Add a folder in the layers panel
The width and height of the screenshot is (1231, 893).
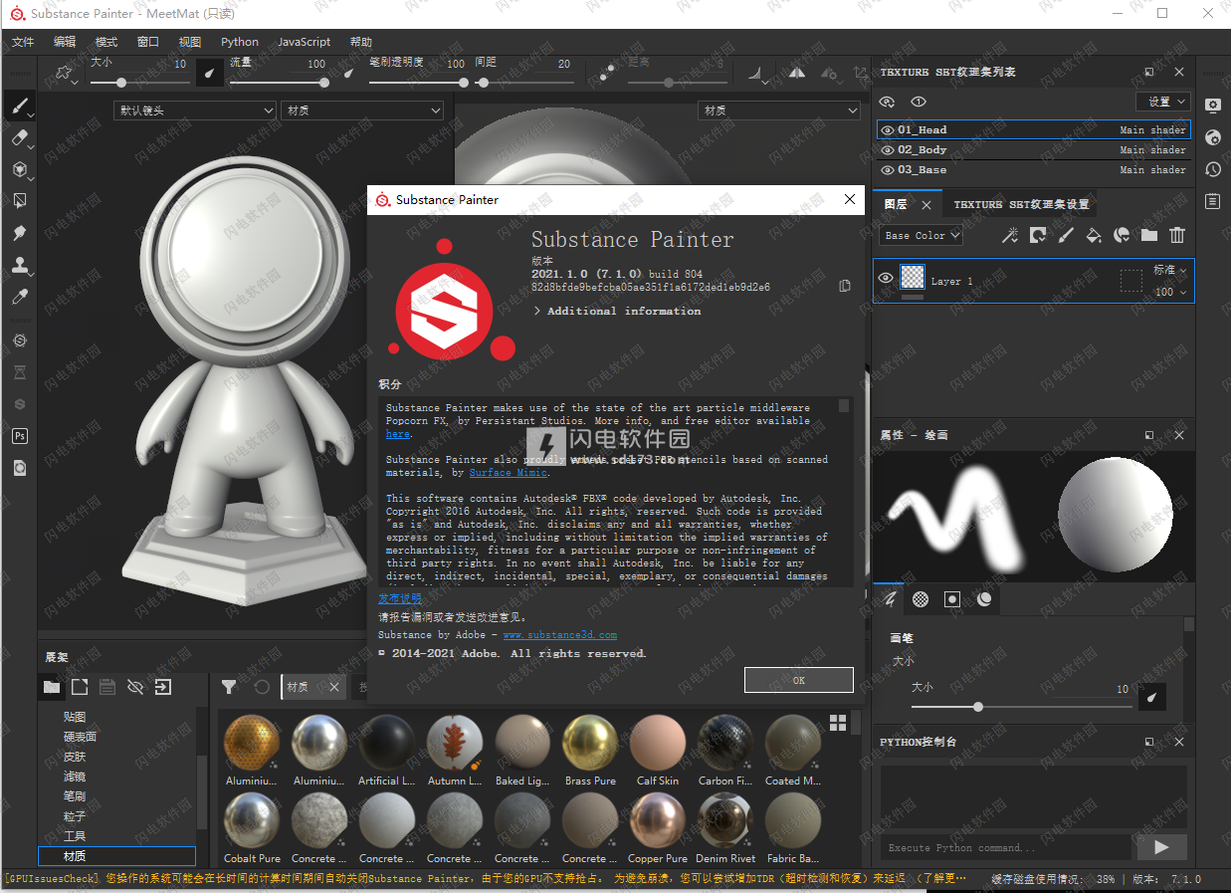pyautogui.click(x=1149, y=235)
